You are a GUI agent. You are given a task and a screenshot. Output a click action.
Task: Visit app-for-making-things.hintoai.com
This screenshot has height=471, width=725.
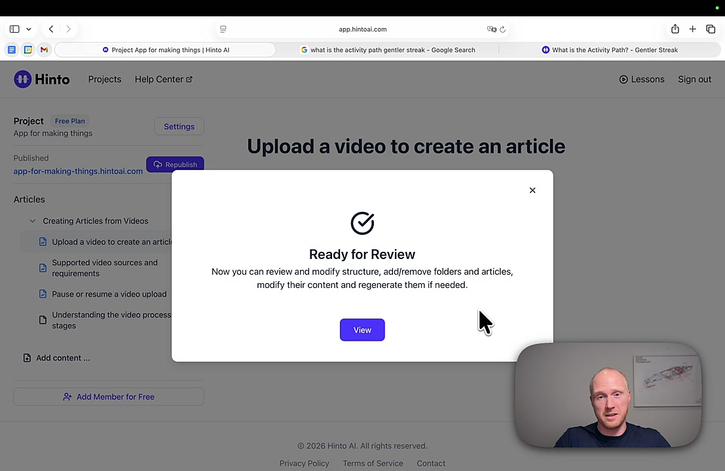77,171
